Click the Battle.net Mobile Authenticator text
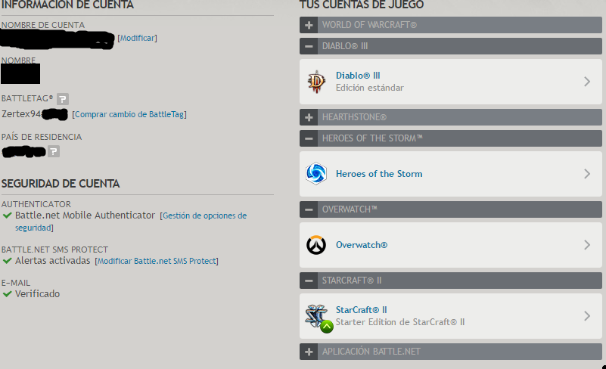 tap(85, 216)
